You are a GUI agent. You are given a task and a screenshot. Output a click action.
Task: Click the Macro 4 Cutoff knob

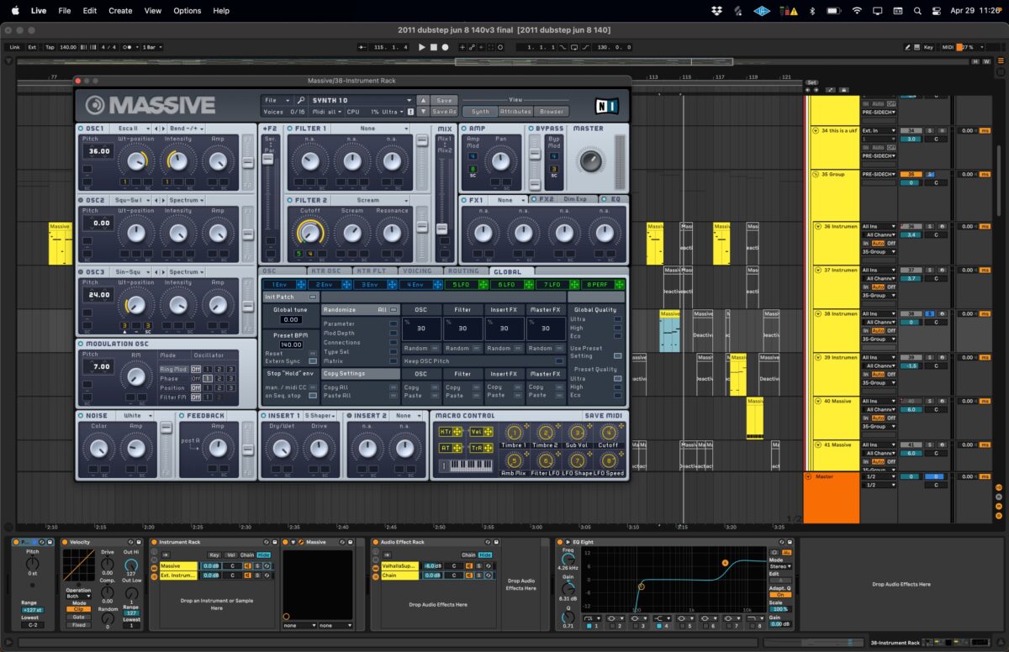(608, 433)
